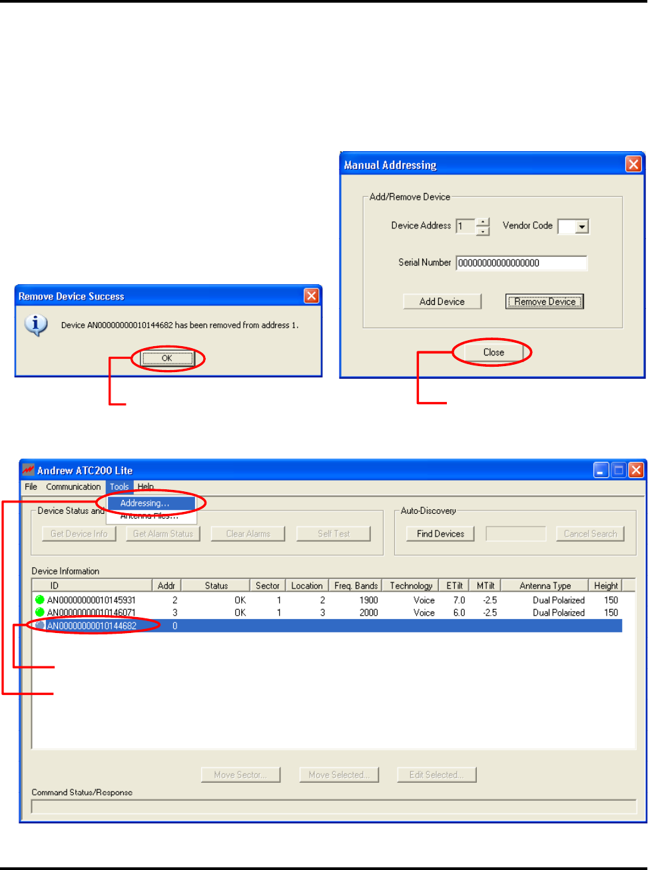Sort by the Antenna Type column header
This screenshot has width=648, height=870.
(x=545, y=586)
